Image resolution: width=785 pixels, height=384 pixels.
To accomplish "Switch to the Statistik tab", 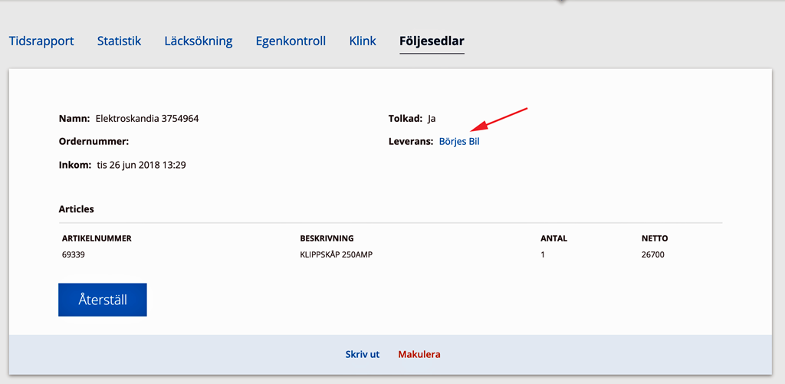I will [119, 41].
